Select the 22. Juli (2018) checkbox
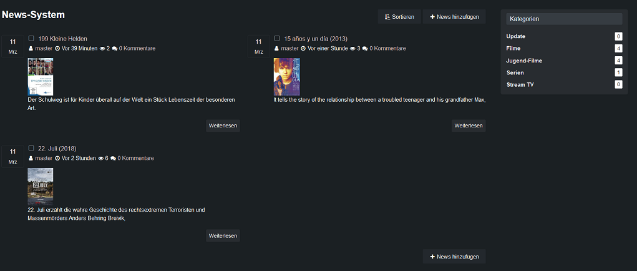The image size is (637, 271). 31,149
